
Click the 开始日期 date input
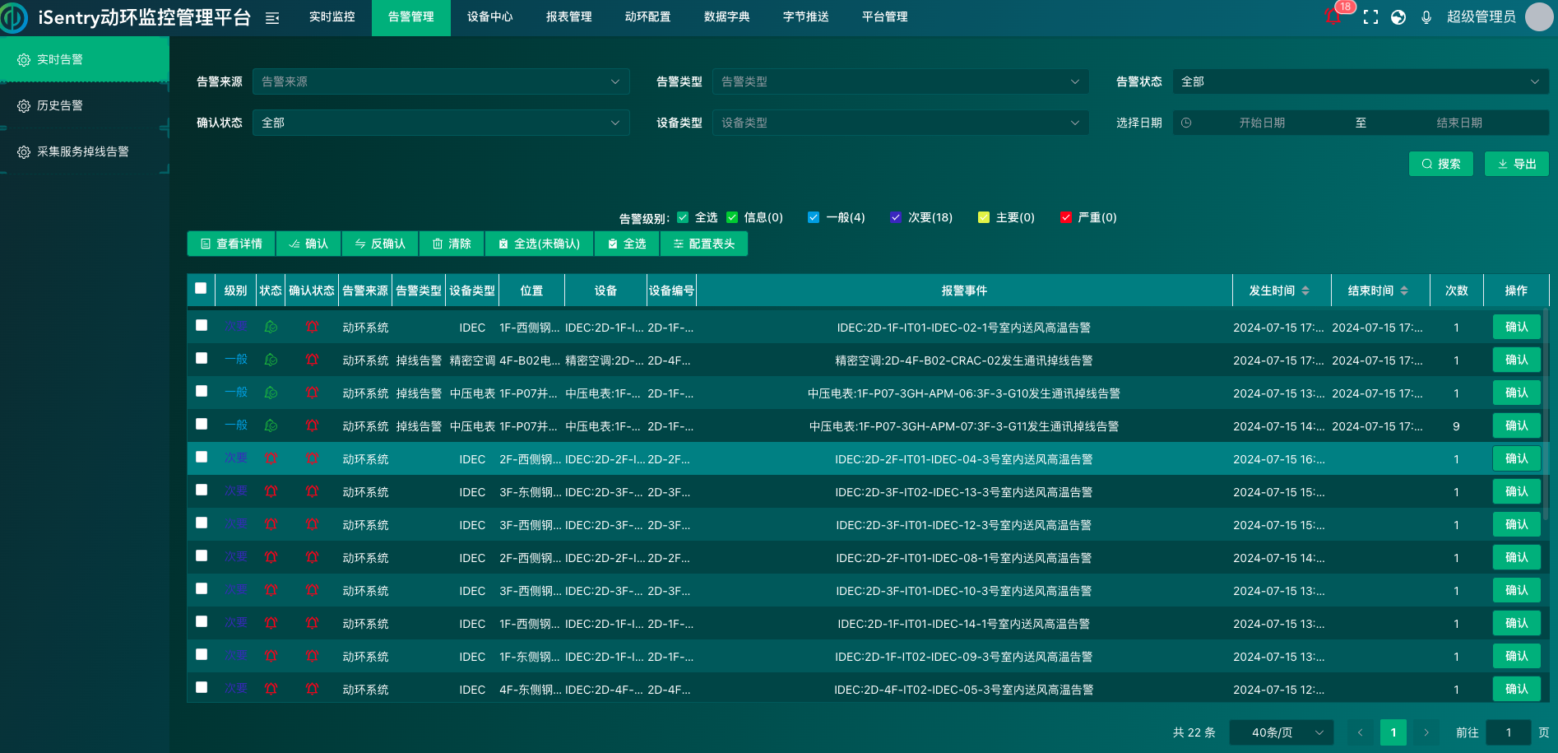click(x=1262, y=123)
